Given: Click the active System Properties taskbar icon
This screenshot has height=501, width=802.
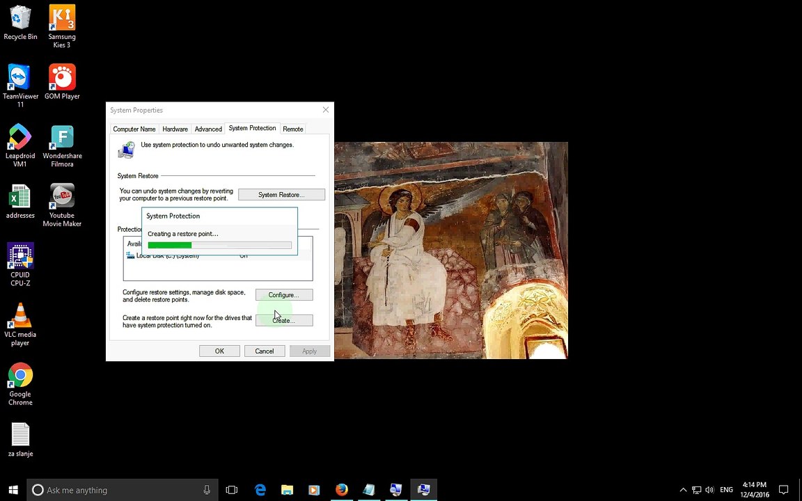Looking at the screenshot, I should tap(423, 490).
